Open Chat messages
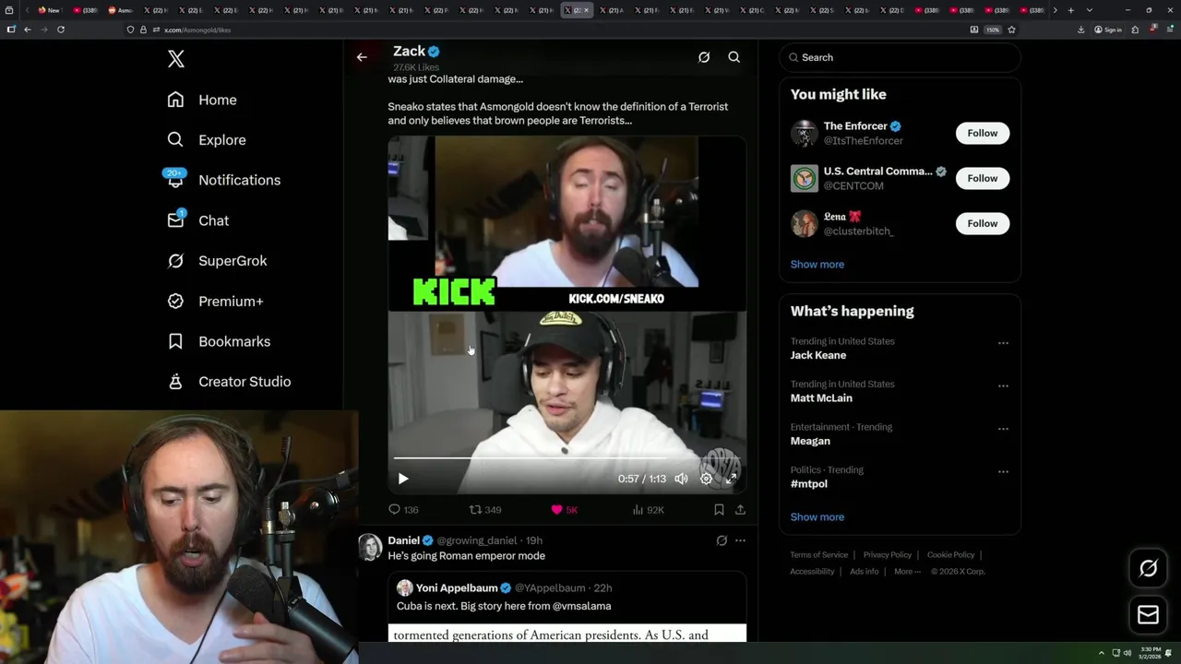This screenshot has width=1181, height=664. (x=197, y=220)
